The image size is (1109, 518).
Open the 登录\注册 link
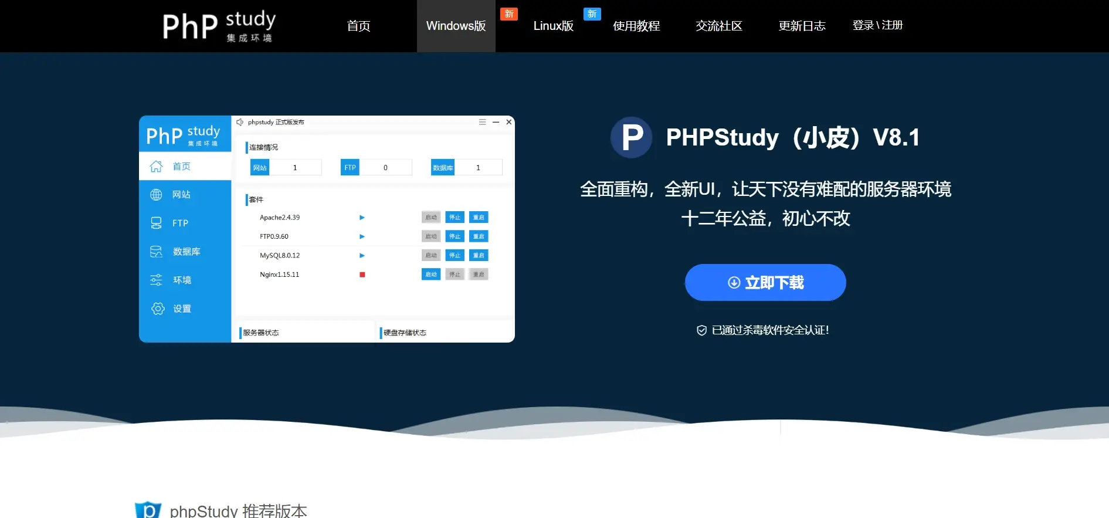[877, 25]
